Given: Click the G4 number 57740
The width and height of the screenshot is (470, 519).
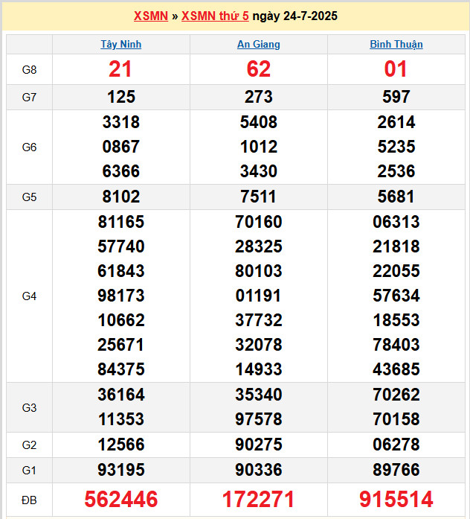Looking at the screenshot, I should 121,246.
